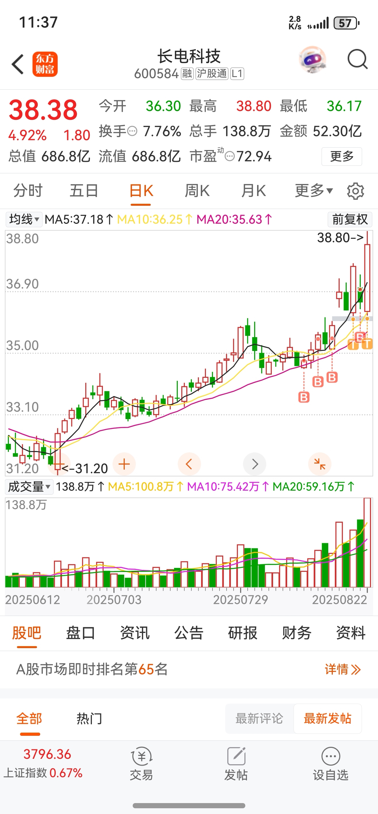Switch to 五日 chart tab
Image resolution: width=378 pixels, height=814 pixels.
[x=84, y=191]
